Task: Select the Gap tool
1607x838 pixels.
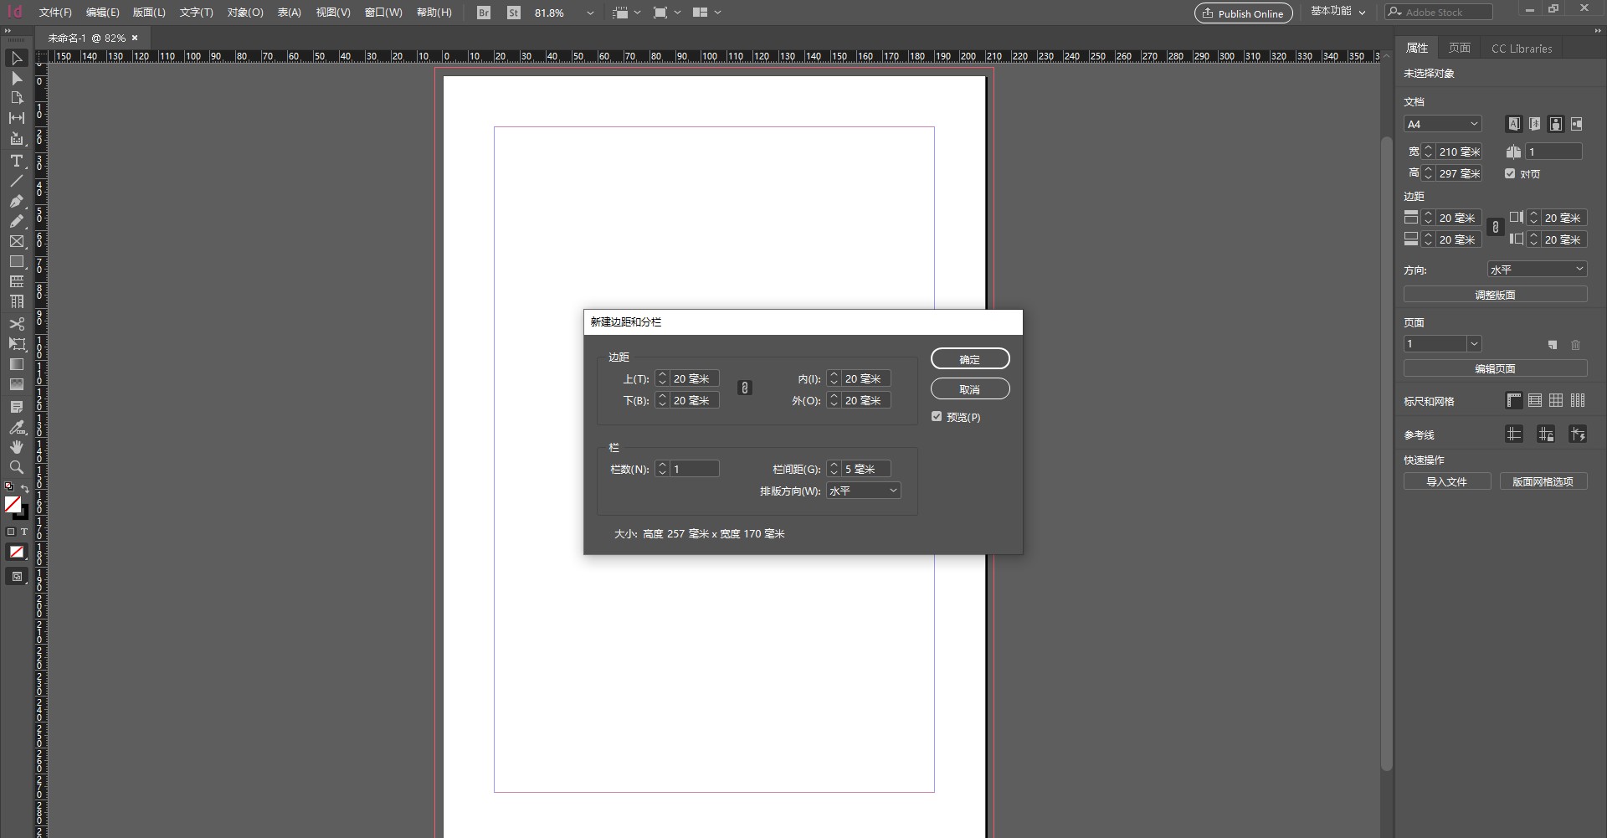Action: click(16, 118)
